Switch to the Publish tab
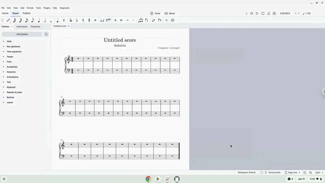The height and width of the screenshot is (183, 325). pos(26,13)
